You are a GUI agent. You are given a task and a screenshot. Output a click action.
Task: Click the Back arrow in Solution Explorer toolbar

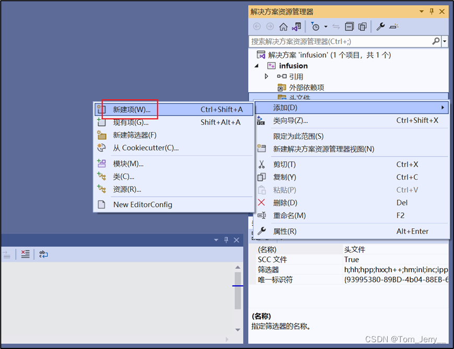[257, 27]
